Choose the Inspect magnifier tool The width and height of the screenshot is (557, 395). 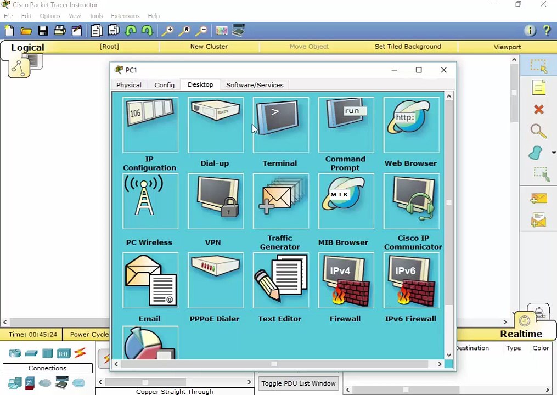point(538,131)
